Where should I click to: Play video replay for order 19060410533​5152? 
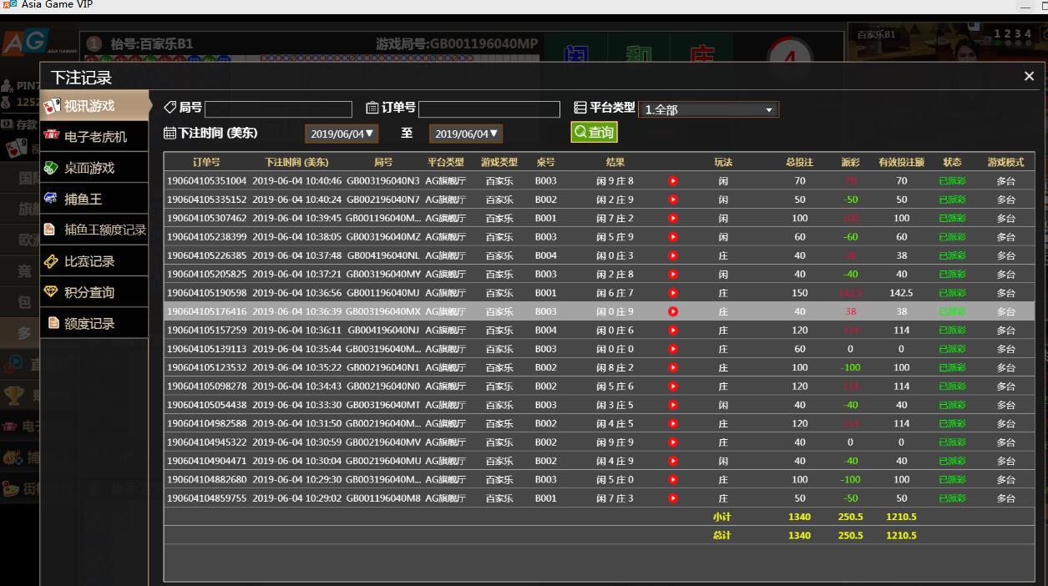(x=673, y=200)
